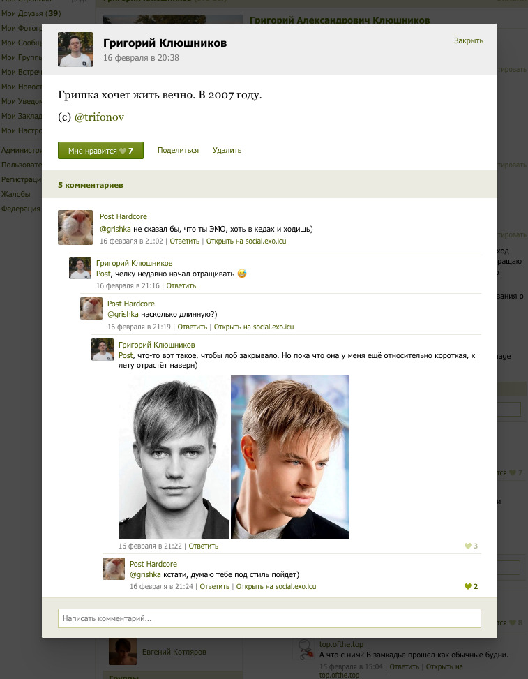The height and width of the screenshot is (679, 528).
Task: Open Post Hardcore cat avatar in first comment
Action: 75,227
